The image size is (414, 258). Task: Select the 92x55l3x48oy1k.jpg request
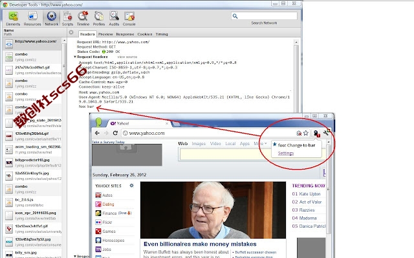coord(32,176)
